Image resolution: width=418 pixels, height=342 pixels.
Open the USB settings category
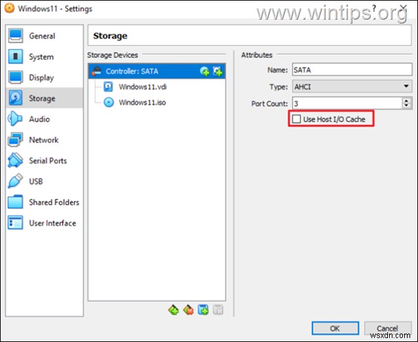coord(45,181)
